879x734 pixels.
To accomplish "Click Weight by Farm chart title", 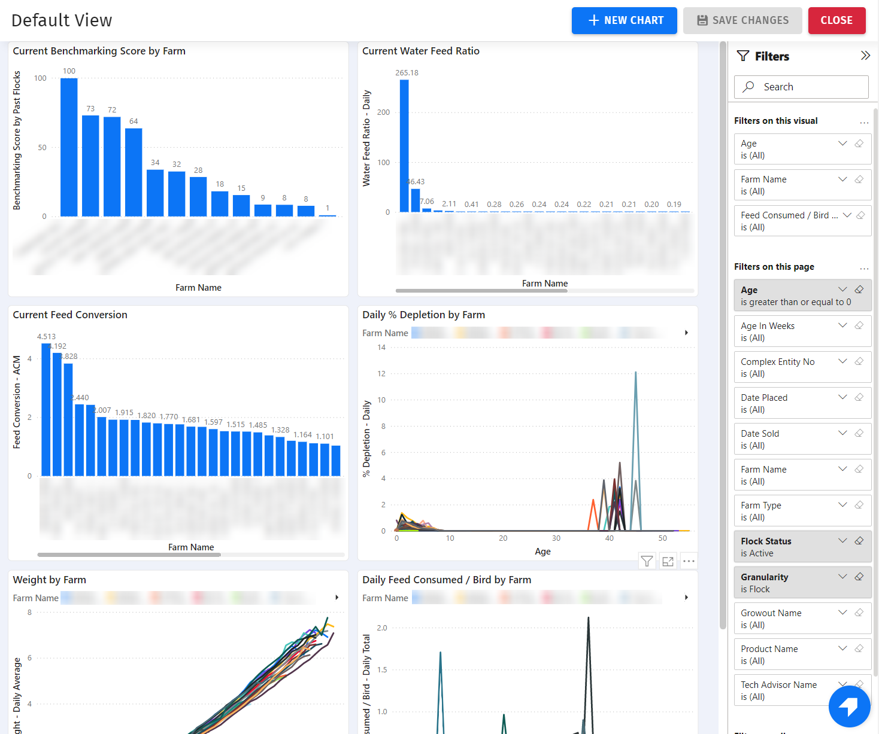I will point(50,580).
